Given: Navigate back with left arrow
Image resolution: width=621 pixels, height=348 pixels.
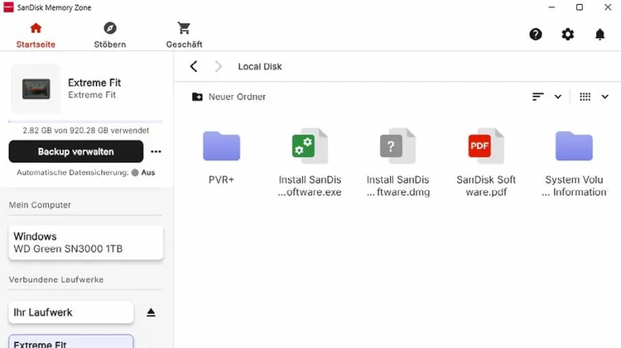Looking at the screenshot, I should click(x=194, y=66).
